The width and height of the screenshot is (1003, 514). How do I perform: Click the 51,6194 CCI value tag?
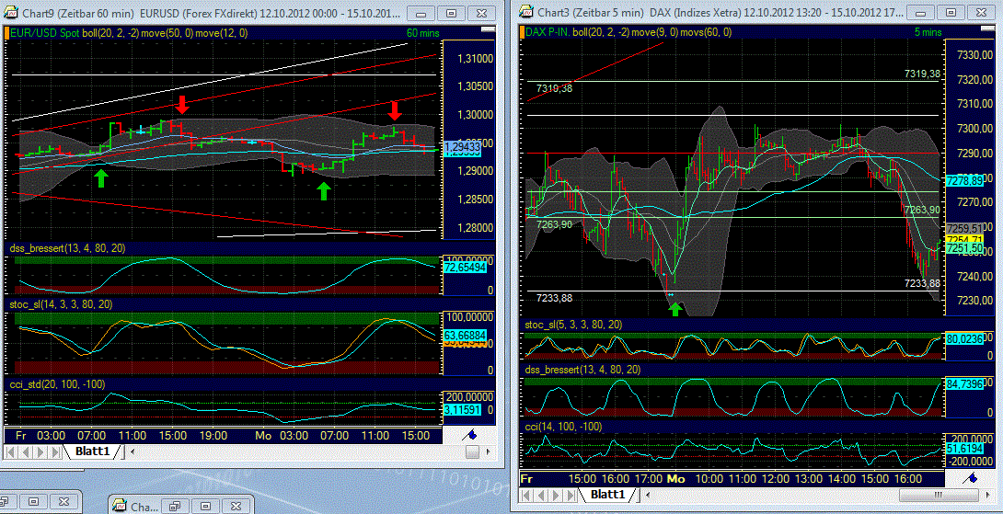pyautogui.click(x=964, y=449)
